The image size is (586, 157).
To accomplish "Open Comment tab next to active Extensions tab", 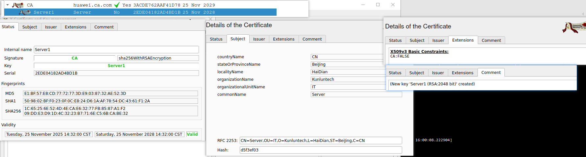I will [x=491, y=40].
